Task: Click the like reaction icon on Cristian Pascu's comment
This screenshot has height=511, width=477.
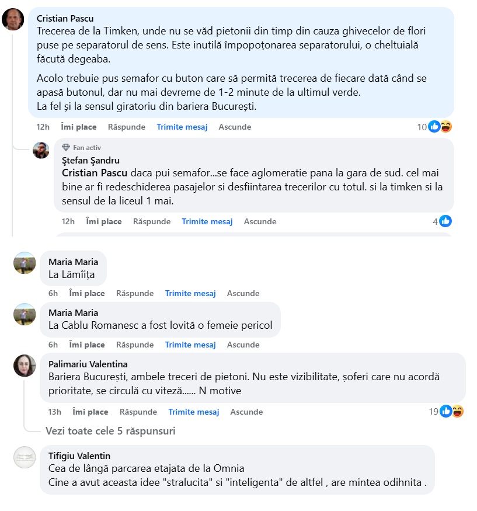Action: (434, 127)
